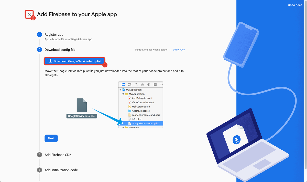Click the step 4 number circle
Image resolution: width=307 pixels, height=182 pixels.
[x=39, y=170]
